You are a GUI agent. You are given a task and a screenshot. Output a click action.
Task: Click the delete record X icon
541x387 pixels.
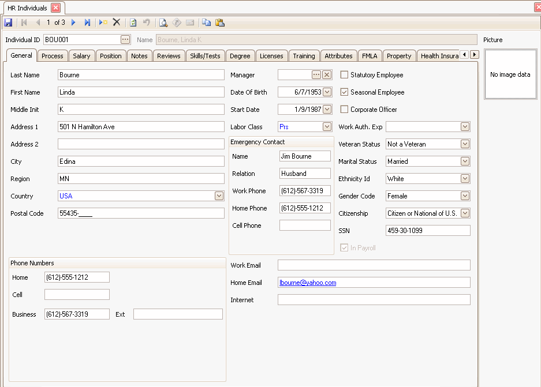[117, 22]
